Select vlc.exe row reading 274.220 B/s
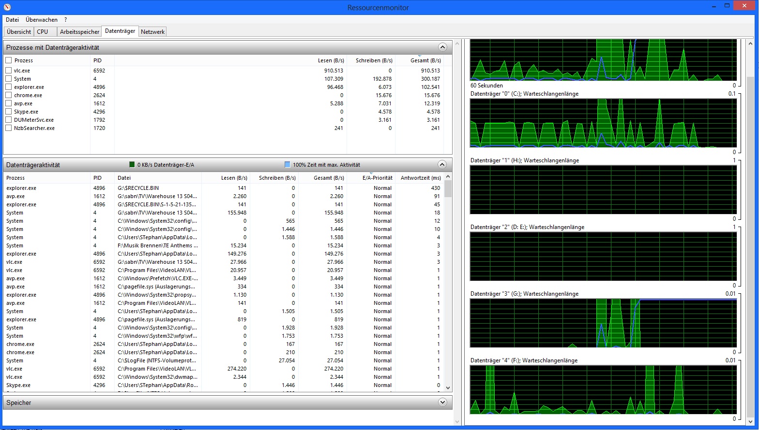759x430 pixels. [223, 369]
